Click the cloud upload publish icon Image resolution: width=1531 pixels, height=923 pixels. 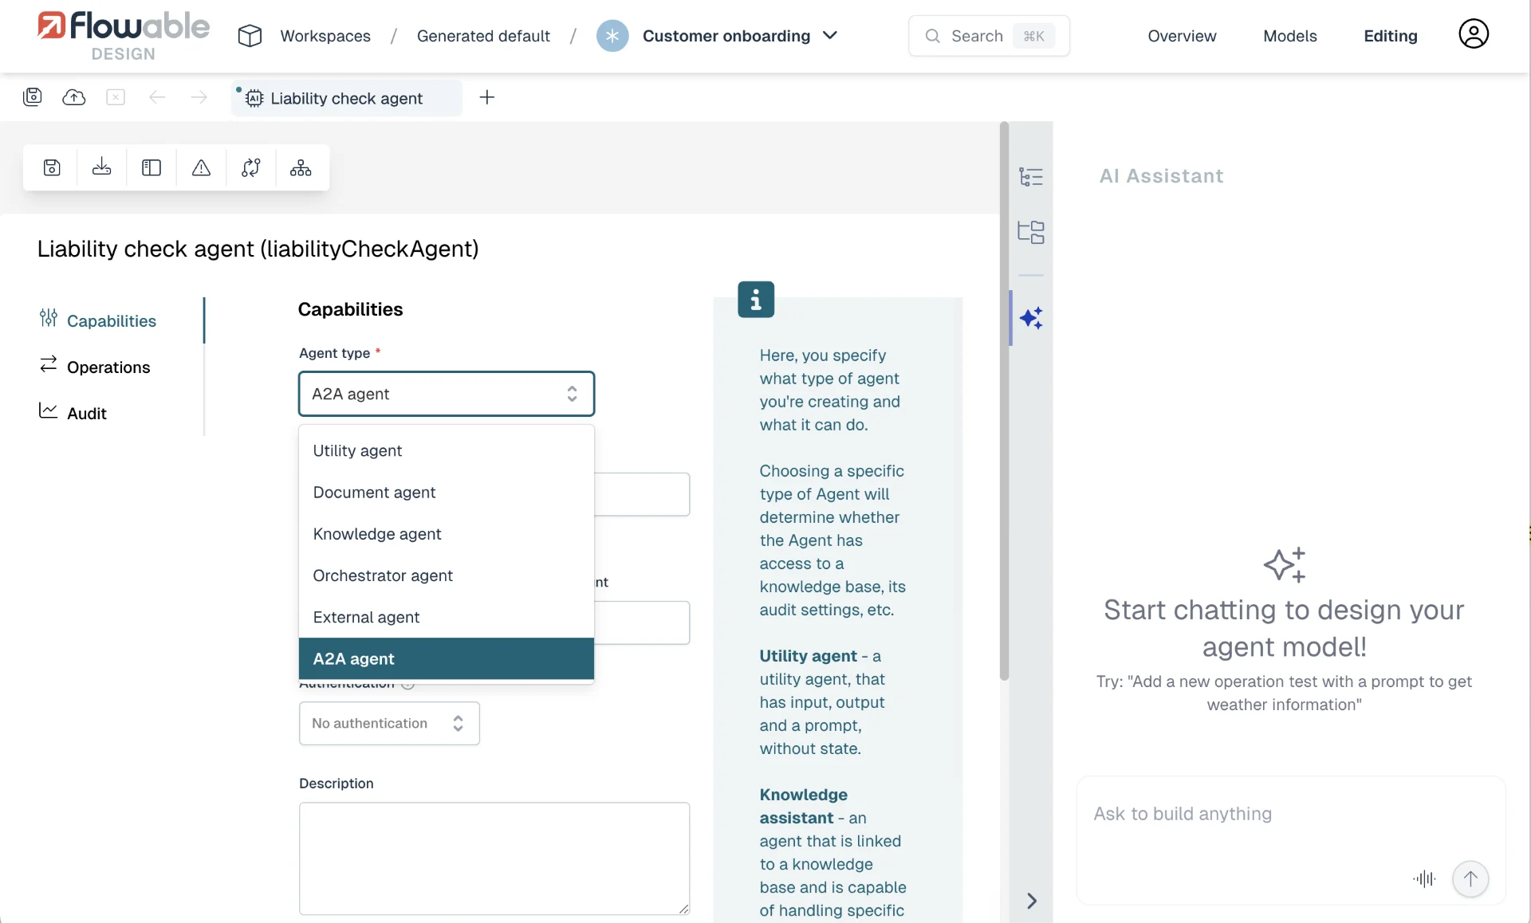coord(74,97)
